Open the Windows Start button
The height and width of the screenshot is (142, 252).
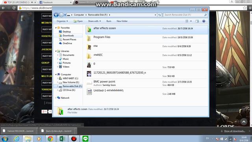(x=5, y=139)
